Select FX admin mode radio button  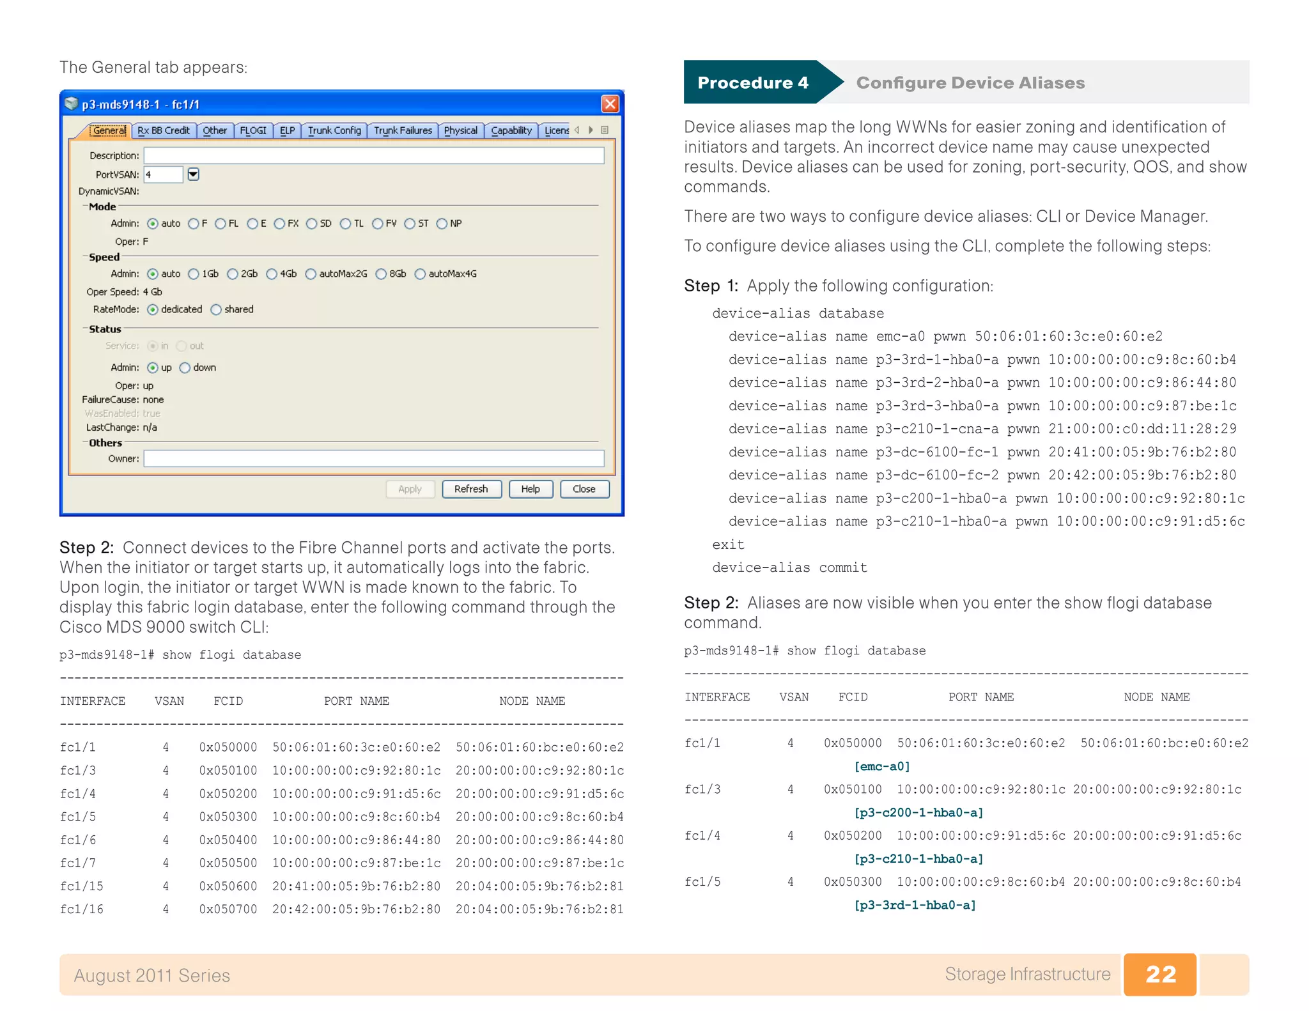coord(279,224)
